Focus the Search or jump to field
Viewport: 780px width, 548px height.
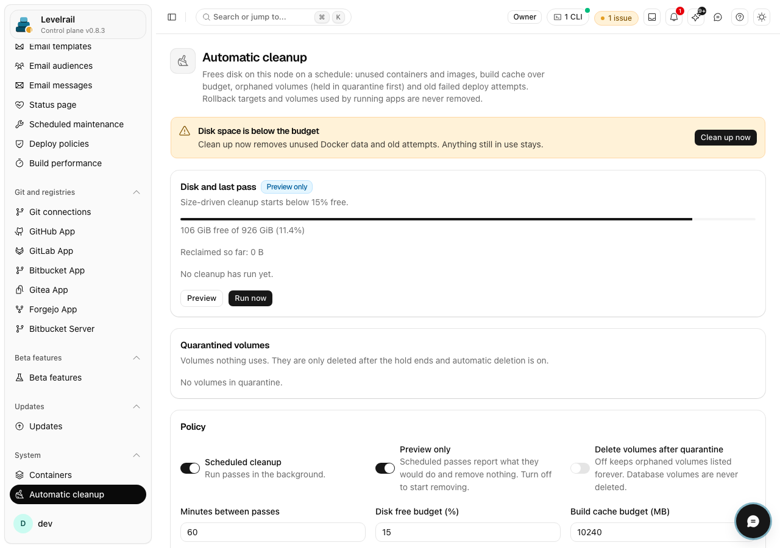274,17
